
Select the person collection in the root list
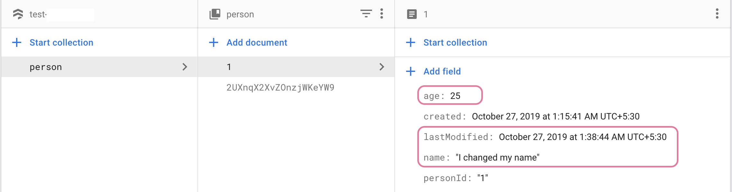(46, 67)
